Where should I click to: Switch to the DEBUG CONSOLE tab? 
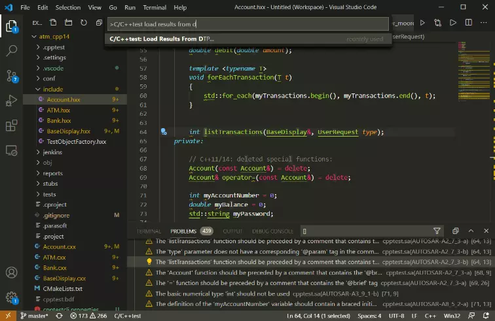[272, 231]
